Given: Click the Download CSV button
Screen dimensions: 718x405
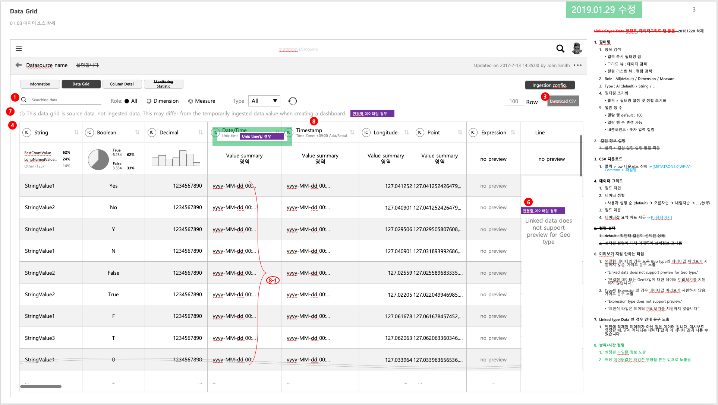Looking at the screenshot, I should (x=563, y=101).
